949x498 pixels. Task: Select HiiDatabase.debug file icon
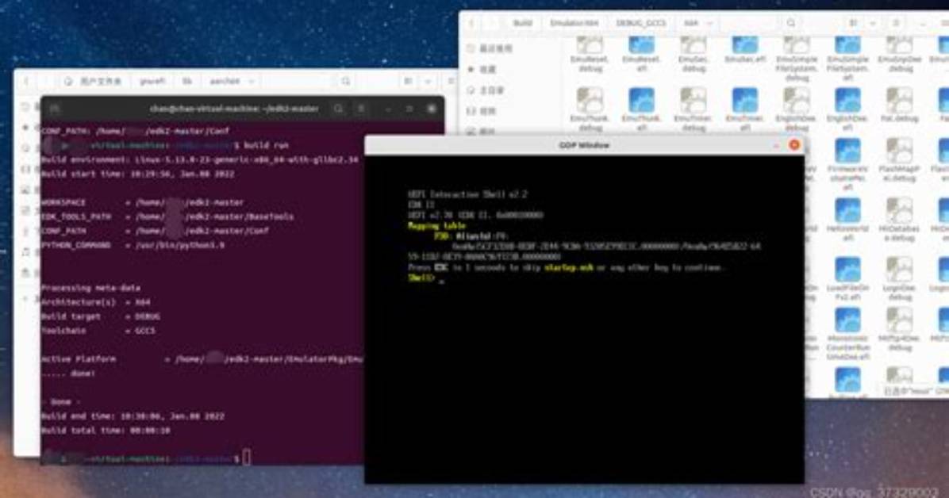click(x=899, y=211)
